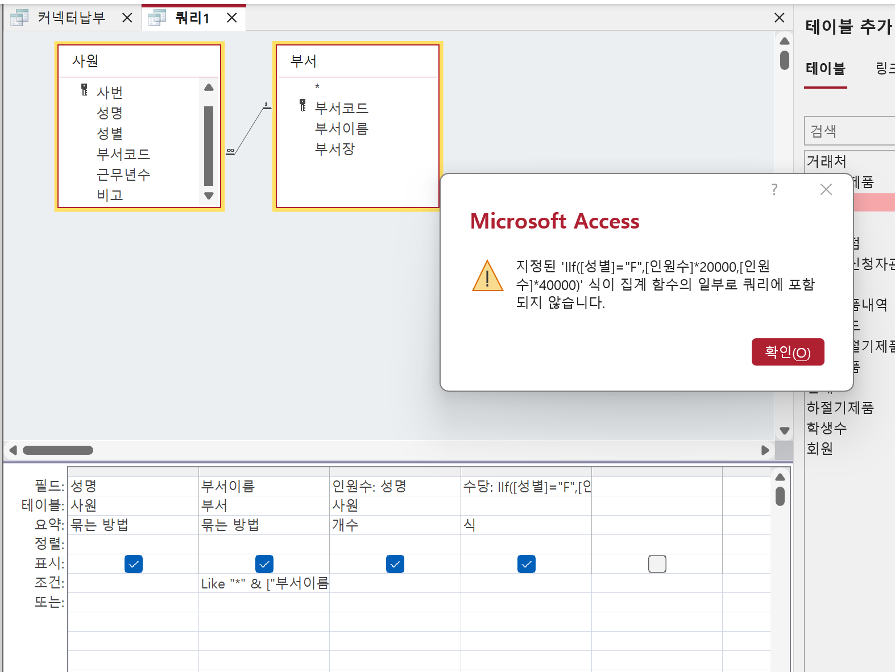Open the 요약 dropdown cell showing 식
The width and height of the screenshot is (895, 672).
(x=525, y=525)
